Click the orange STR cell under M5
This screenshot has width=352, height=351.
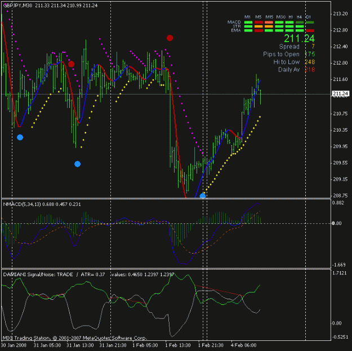[259, 26]
